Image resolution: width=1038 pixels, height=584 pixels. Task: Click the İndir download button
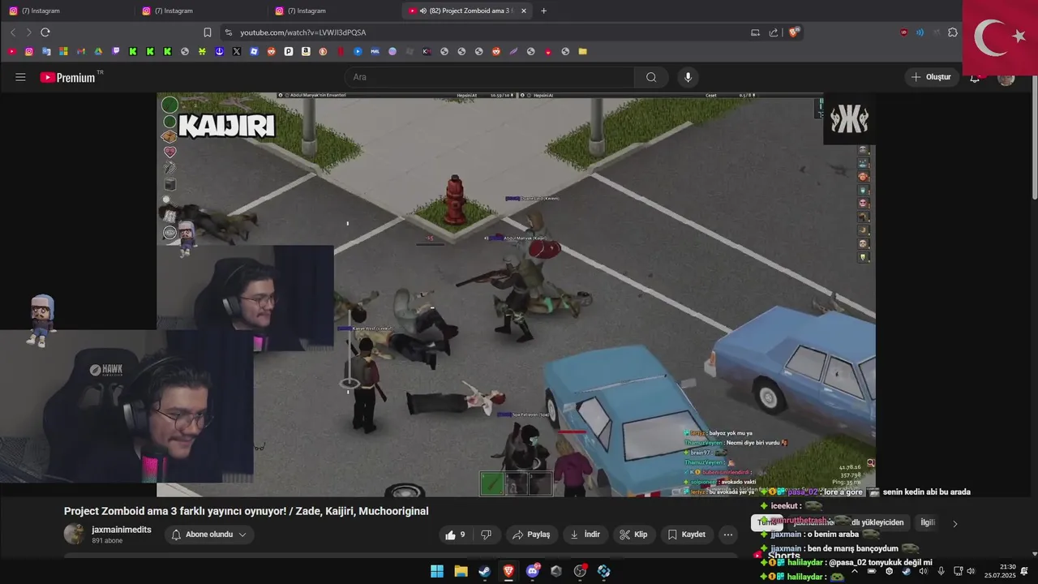coord(585,535)
